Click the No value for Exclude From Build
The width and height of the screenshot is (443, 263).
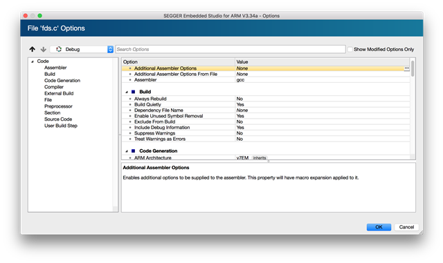[x=239, y=121]
